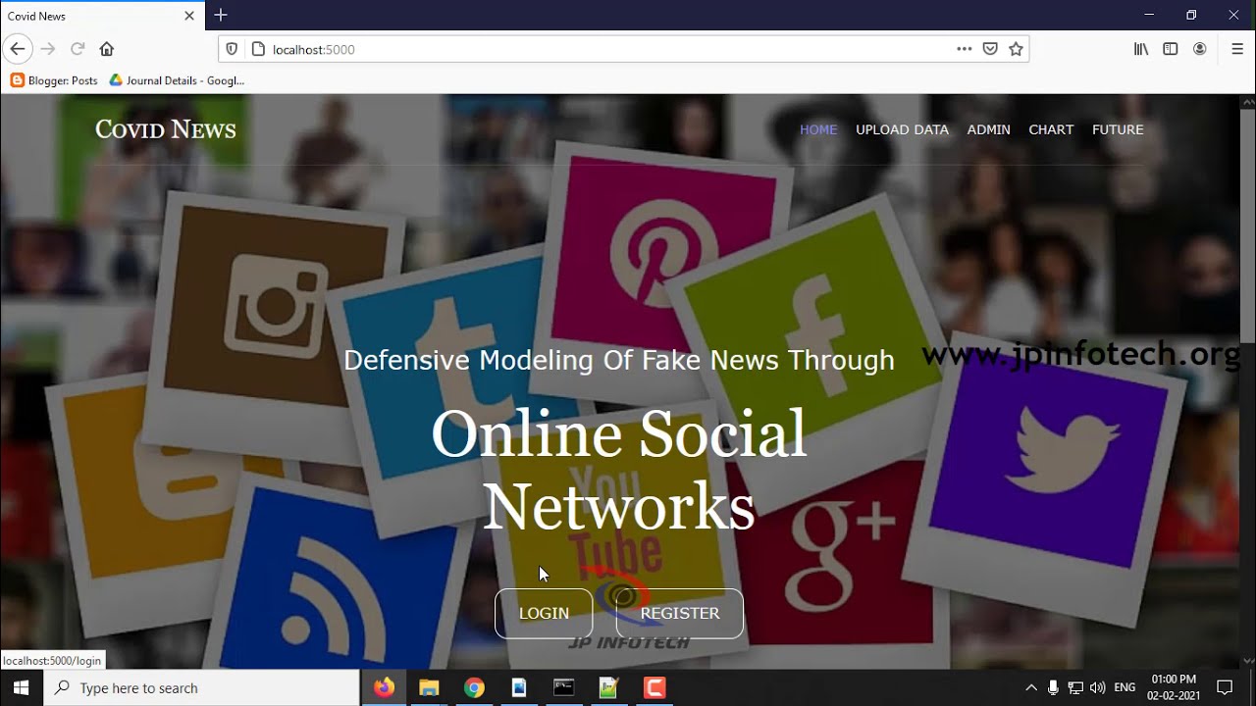
Task: Click the scrollbar down arrow
Action: [1248, 661]
